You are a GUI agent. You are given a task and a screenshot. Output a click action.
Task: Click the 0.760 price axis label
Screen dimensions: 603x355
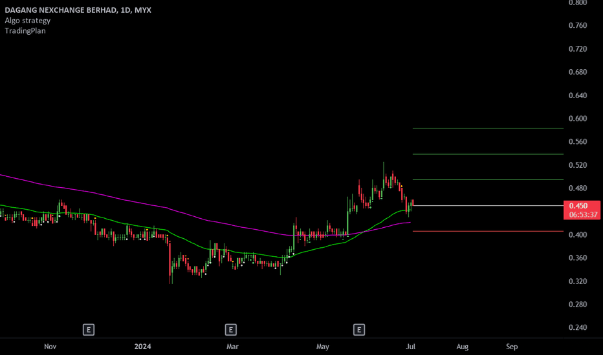tap(578, 25)
